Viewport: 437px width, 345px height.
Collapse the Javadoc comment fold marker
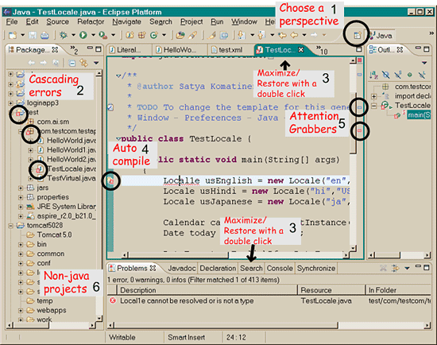point(118,76)
